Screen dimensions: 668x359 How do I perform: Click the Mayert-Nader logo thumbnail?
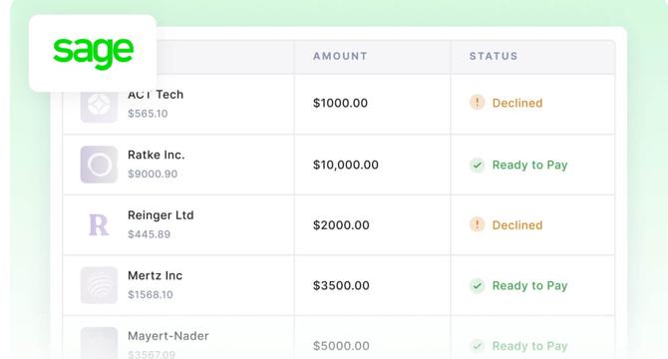pyautogui.click(x=99, y=343)
